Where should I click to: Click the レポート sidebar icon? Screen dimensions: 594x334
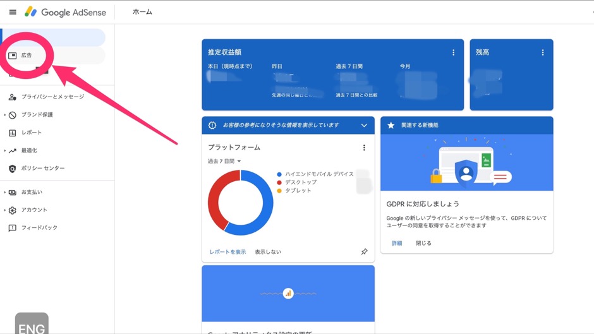[13, 133]
